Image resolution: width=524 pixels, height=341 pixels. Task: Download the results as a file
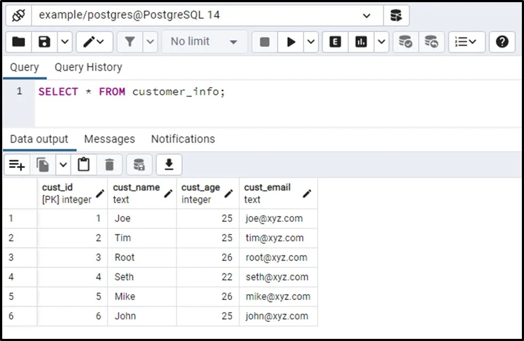169,165
